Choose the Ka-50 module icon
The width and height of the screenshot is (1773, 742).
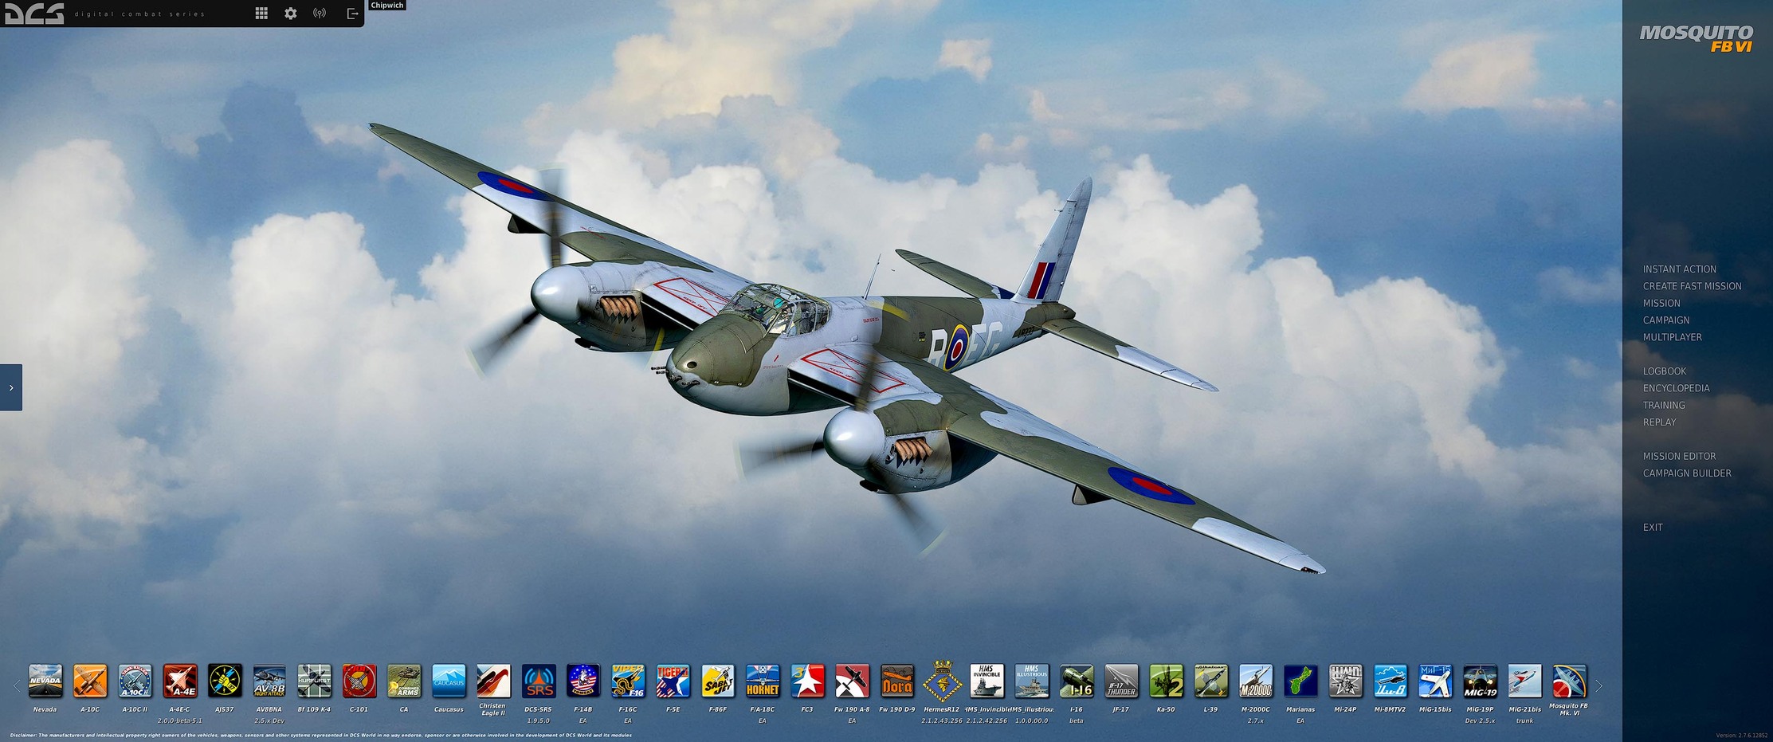1165,681
